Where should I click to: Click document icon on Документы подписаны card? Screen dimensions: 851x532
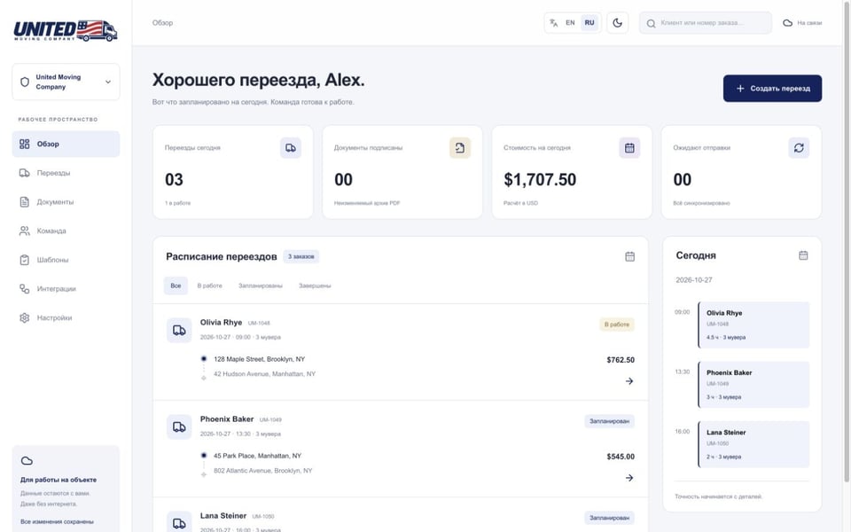coord(460,148)
